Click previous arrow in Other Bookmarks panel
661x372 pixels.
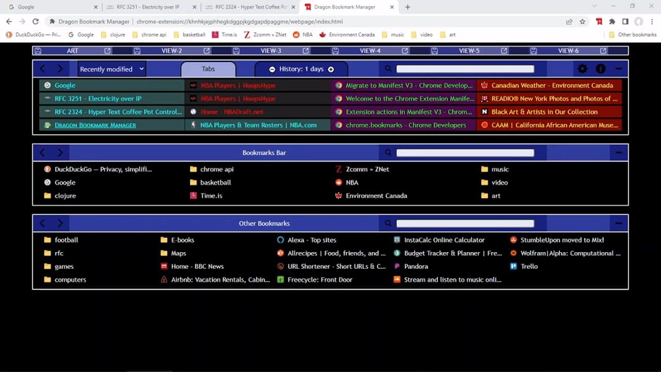click(43, 223)
